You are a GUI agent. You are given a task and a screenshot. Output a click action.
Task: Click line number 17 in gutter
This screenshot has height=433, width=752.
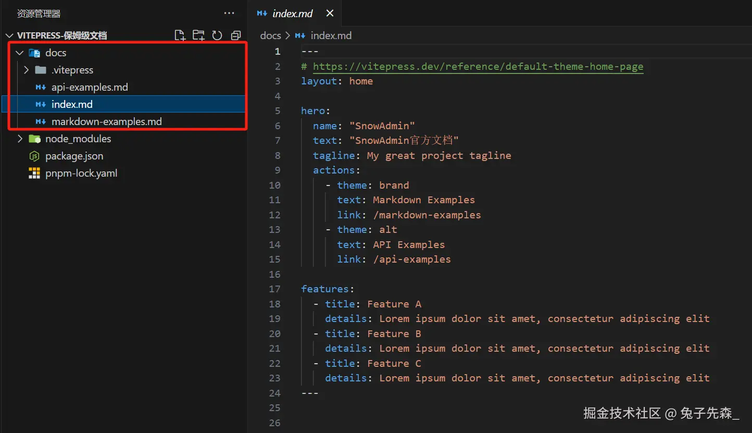[x=274, y=289]
